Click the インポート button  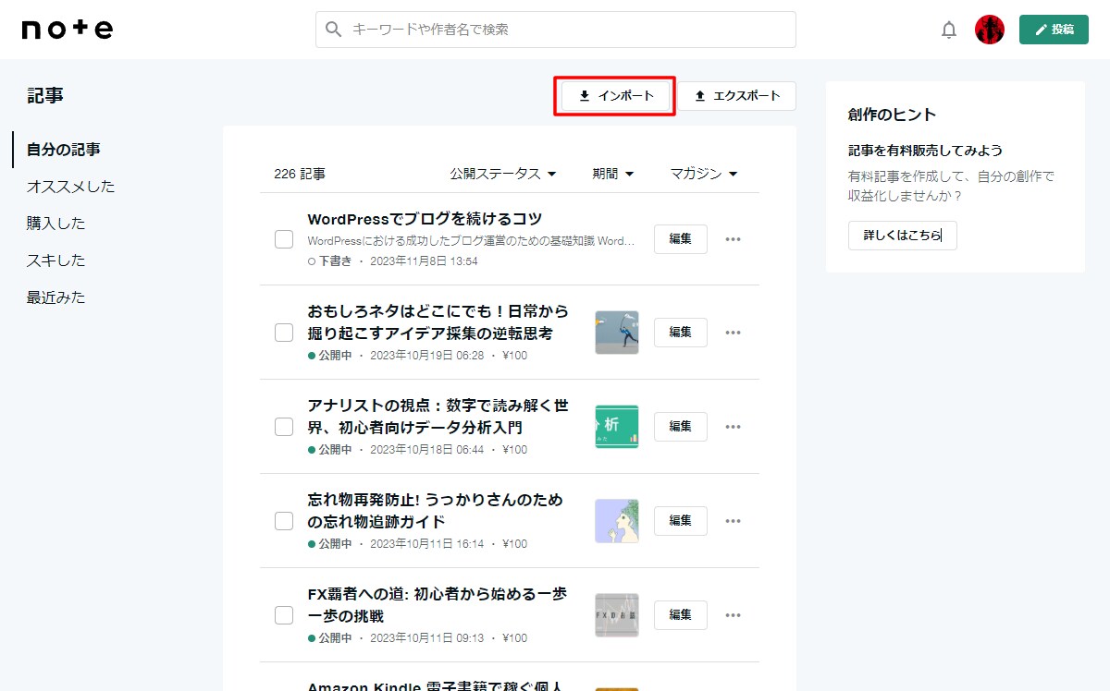[x=616, y=96]
